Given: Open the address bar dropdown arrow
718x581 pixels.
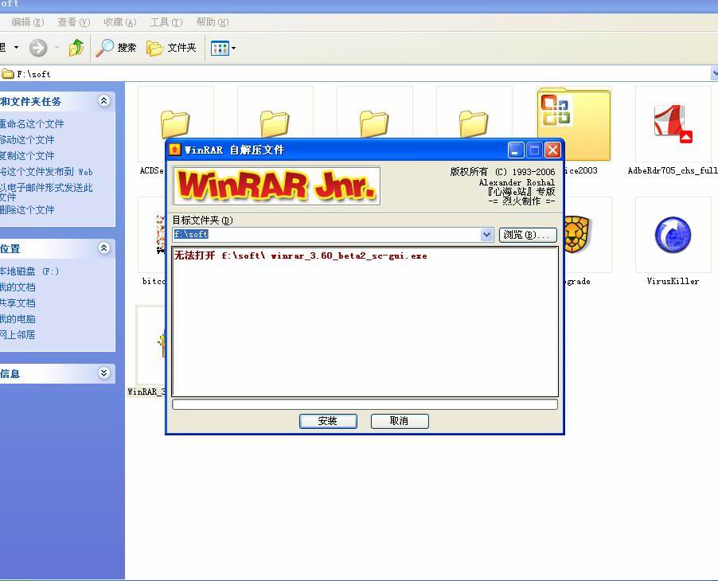Looking at the screenshot, I should 715,73.
